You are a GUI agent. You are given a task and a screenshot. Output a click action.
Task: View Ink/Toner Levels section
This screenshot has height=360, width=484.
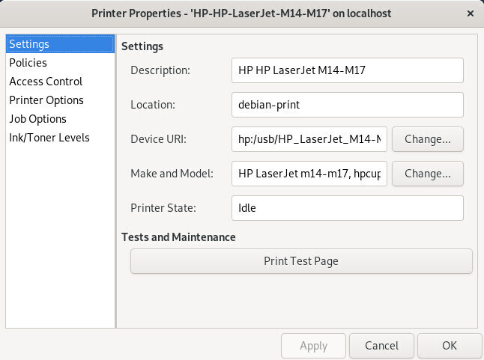[x=60, y=138]
